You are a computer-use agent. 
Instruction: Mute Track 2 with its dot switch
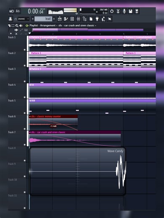click(x=25, y=65)
